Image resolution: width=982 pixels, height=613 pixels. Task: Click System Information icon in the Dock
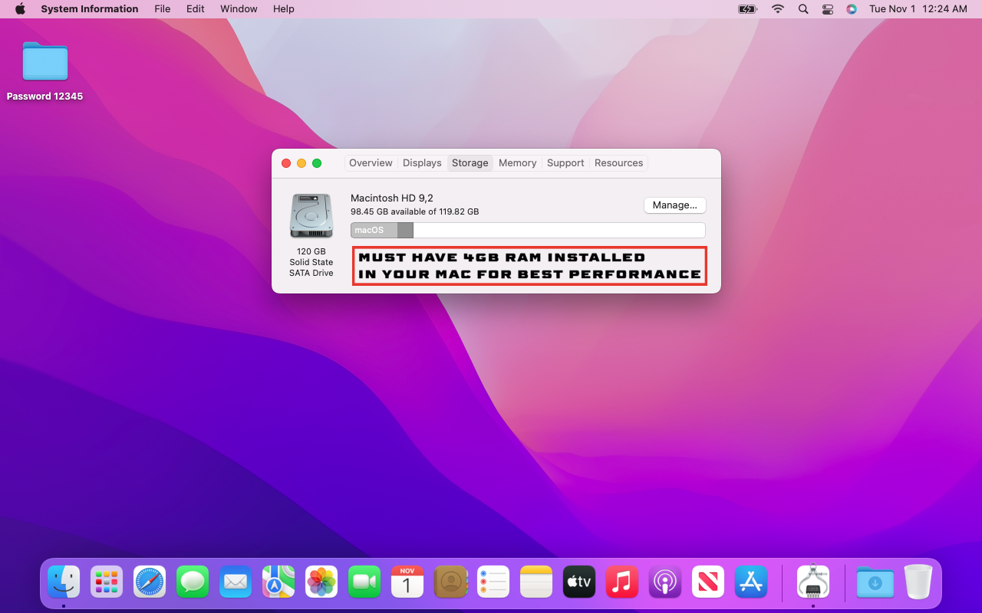813,582
